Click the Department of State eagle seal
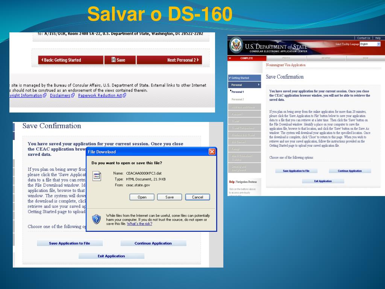Screen dimensions: 385x289 [x=236, y=46]
